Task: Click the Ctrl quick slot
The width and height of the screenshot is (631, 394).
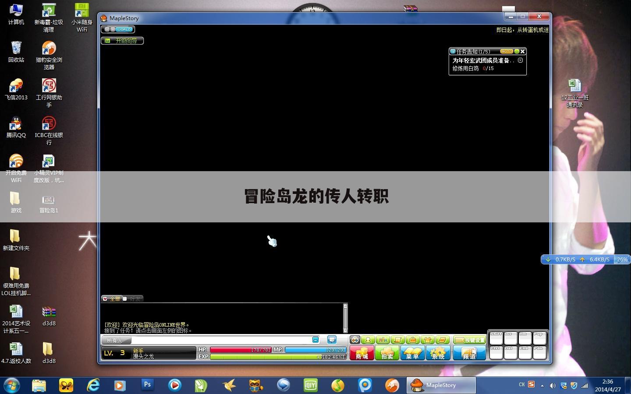Action: click(496, 352)
